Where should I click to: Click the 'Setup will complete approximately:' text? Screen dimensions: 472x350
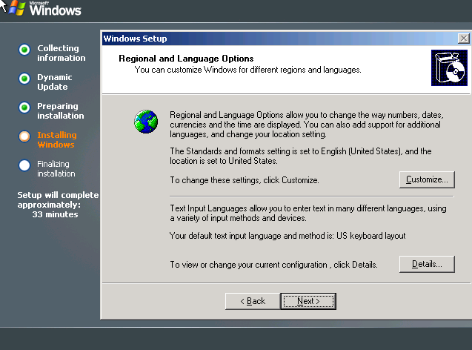(x=58, y=200)
